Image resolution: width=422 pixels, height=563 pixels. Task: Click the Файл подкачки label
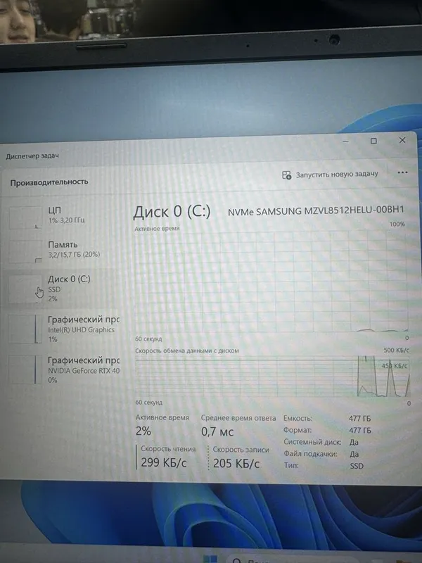pos(310,454)
